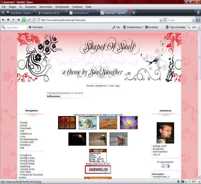201x184 pixels.
Task: Click the Find næste arrow button
Action: [x=36, y=27]
